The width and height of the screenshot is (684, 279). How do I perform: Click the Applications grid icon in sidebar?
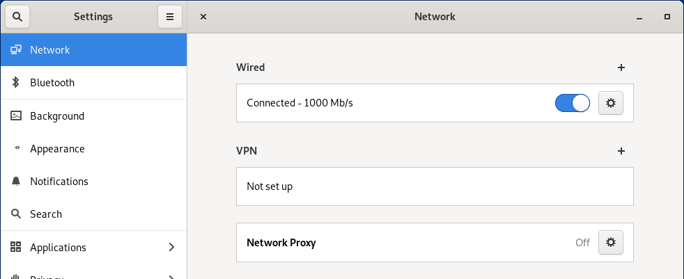click(x=15, y=247)
